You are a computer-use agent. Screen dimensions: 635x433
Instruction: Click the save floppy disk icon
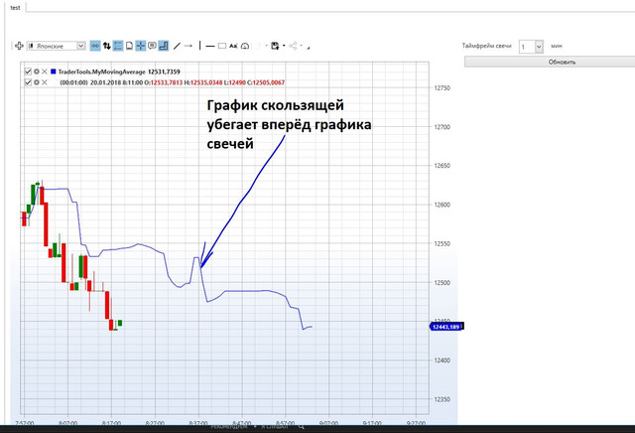click(x=275, y=46)
